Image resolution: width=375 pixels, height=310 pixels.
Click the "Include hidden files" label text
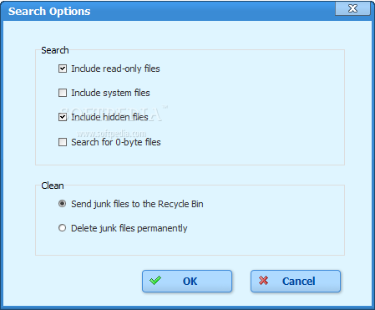[109, 117]
